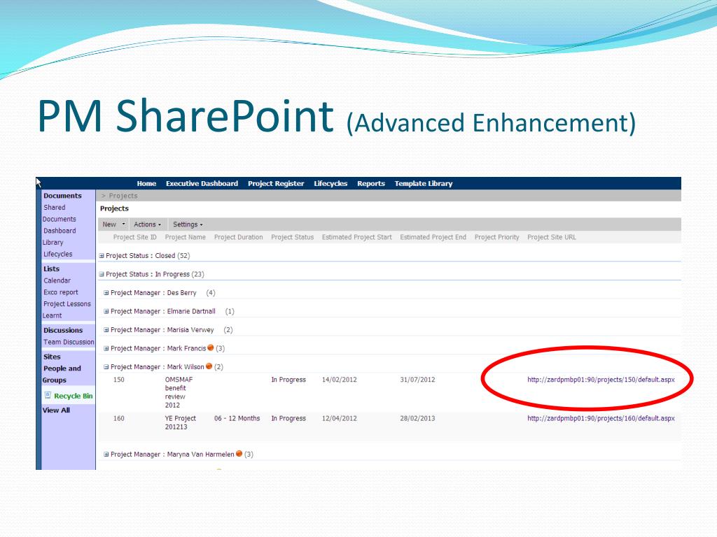Sort by Estimated Project End column
Viewport: 717px width, 537px height.
click(433, 237)
